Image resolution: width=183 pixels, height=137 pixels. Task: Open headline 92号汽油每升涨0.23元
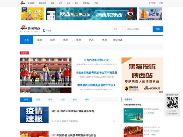point(96,60)
